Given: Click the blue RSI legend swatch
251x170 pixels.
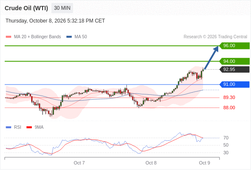Looking at the screenshot, I should click(9, 127).
